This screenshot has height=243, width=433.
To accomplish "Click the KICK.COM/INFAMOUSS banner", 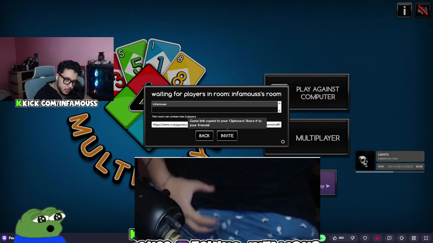I will point(57,103).
